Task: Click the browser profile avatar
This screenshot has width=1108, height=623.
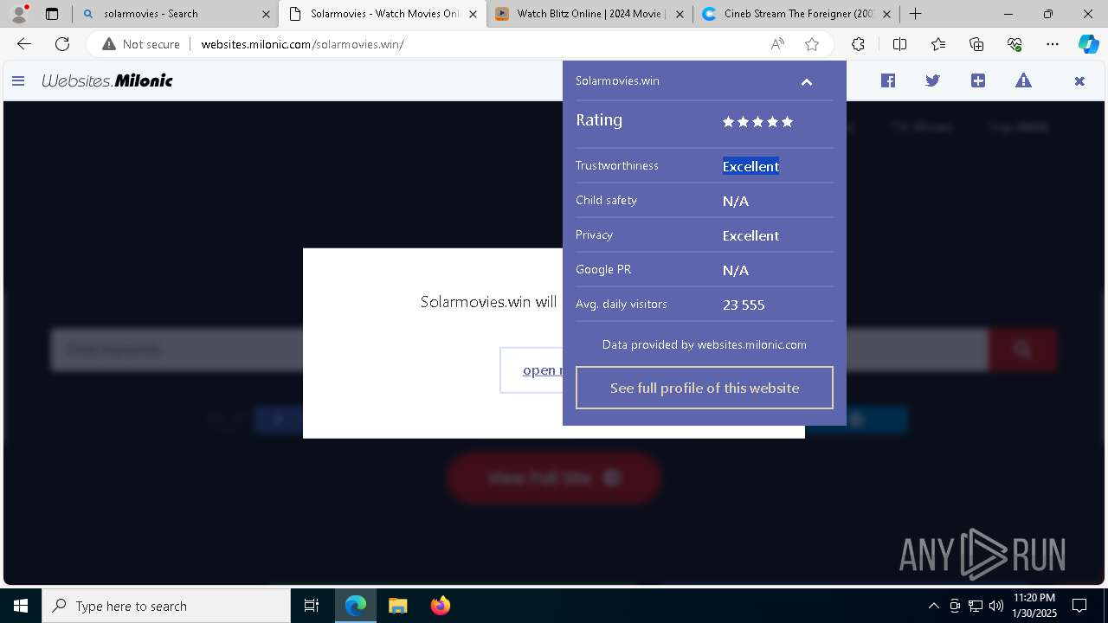Action: pyautogui.click(x=19, y=13)
